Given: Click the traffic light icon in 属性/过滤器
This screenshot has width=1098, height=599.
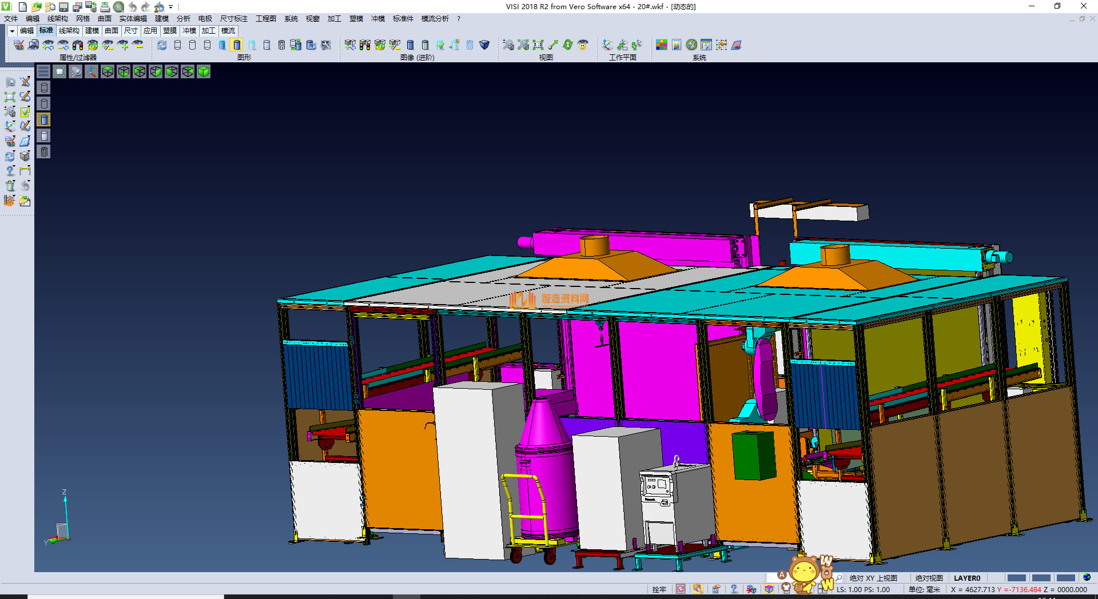Looking at the screenshot, I should pos(78,45).
